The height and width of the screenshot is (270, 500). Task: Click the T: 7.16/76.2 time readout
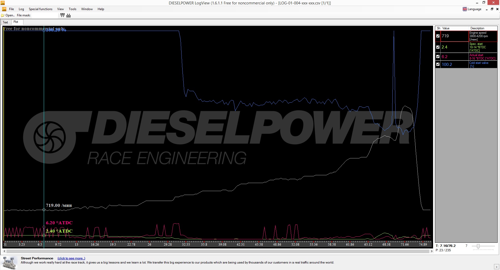click(446, 246)
